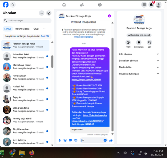Open the Facebook search magnifier icon
The width and height of the screenshot is (167, 158).
tap(13, 5)
